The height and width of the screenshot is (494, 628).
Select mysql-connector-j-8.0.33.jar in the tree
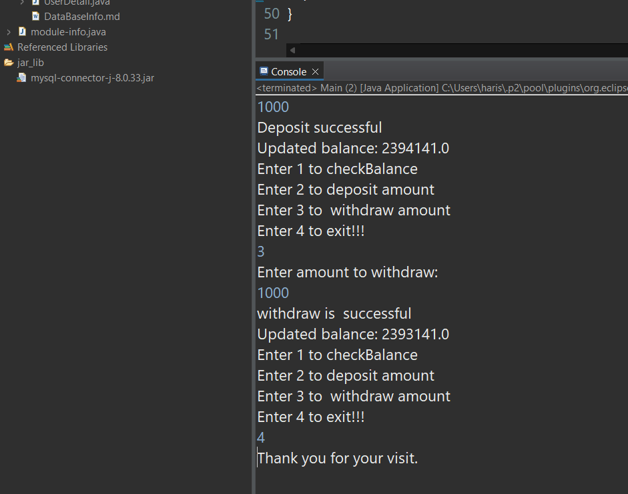click(x=92, y=78)
